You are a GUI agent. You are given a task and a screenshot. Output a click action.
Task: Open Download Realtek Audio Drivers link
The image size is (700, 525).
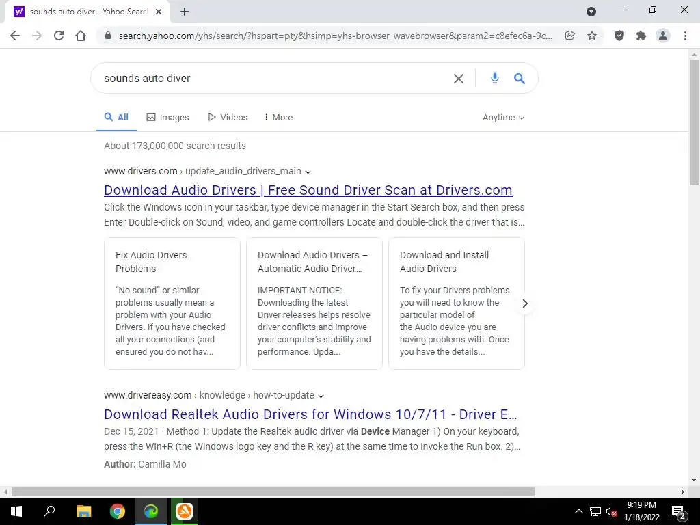311,414
